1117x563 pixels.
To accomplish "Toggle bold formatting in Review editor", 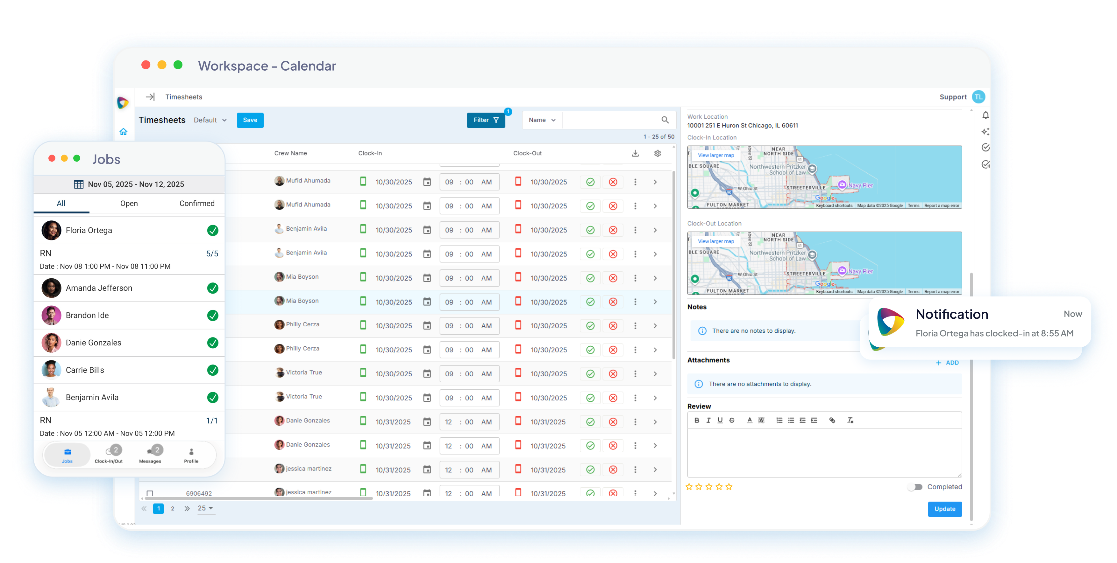I will click(697, 420).
